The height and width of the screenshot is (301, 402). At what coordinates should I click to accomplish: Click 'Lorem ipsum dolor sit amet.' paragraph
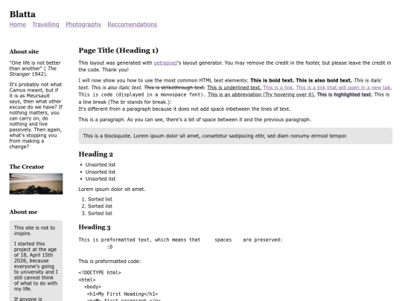pyautogui.click(x=112, y=190)
